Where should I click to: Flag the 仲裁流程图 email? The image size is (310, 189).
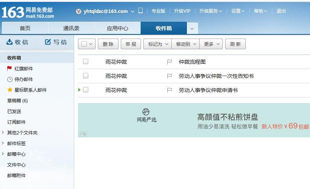pyautogui.click(x=169, y=62)
